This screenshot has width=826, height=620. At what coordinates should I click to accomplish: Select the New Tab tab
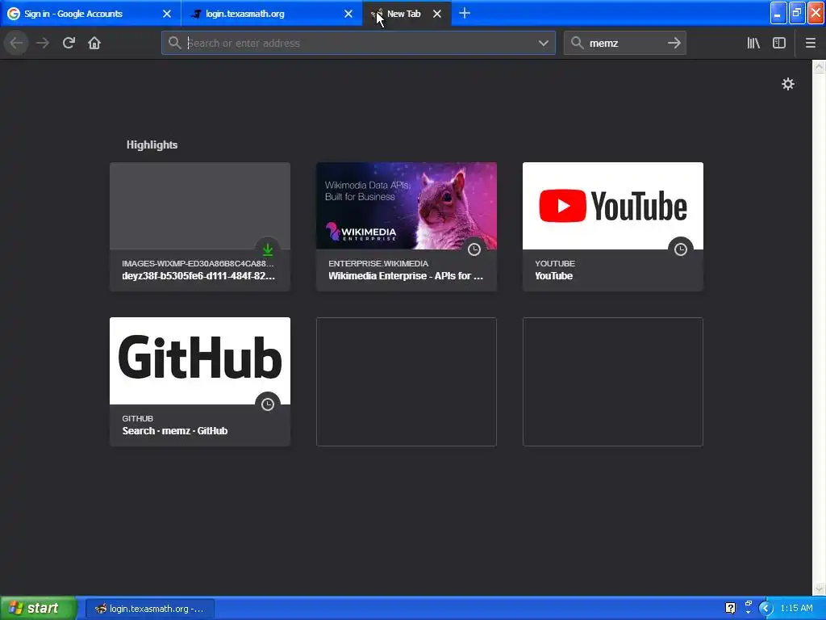point(407,14)
